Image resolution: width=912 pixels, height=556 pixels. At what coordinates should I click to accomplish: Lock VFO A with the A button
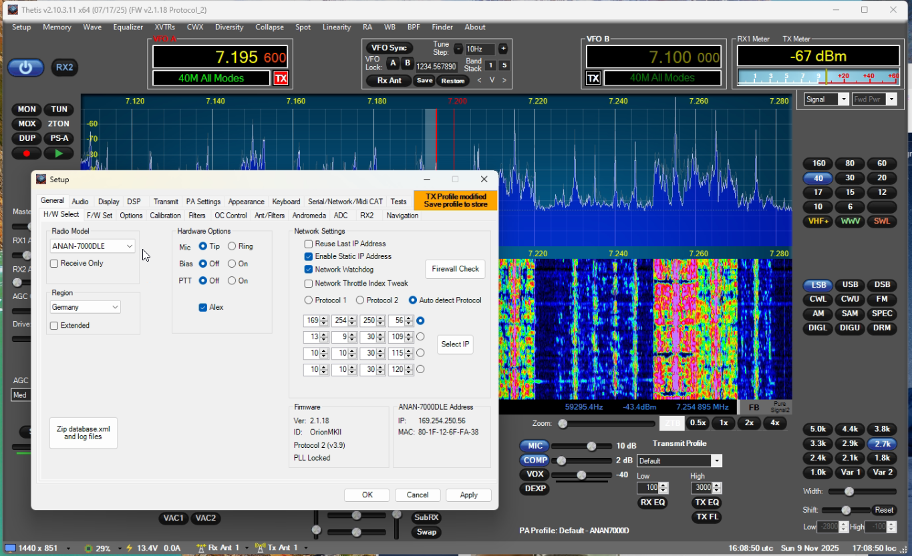[x=393, y=63]
